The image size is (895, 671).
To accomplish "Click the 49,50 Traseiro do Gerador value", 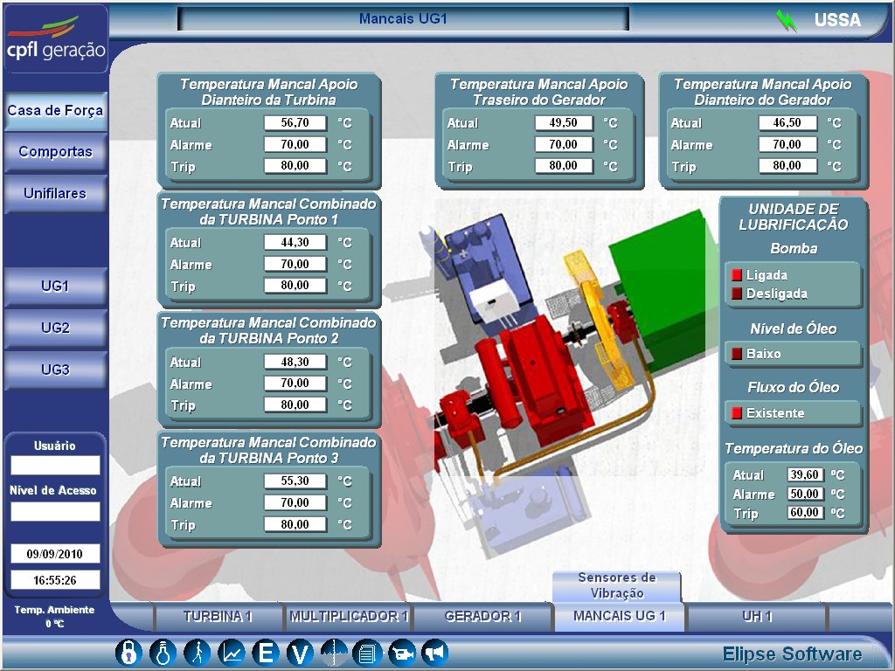I will pyautogui.click(x=564, y=122).
